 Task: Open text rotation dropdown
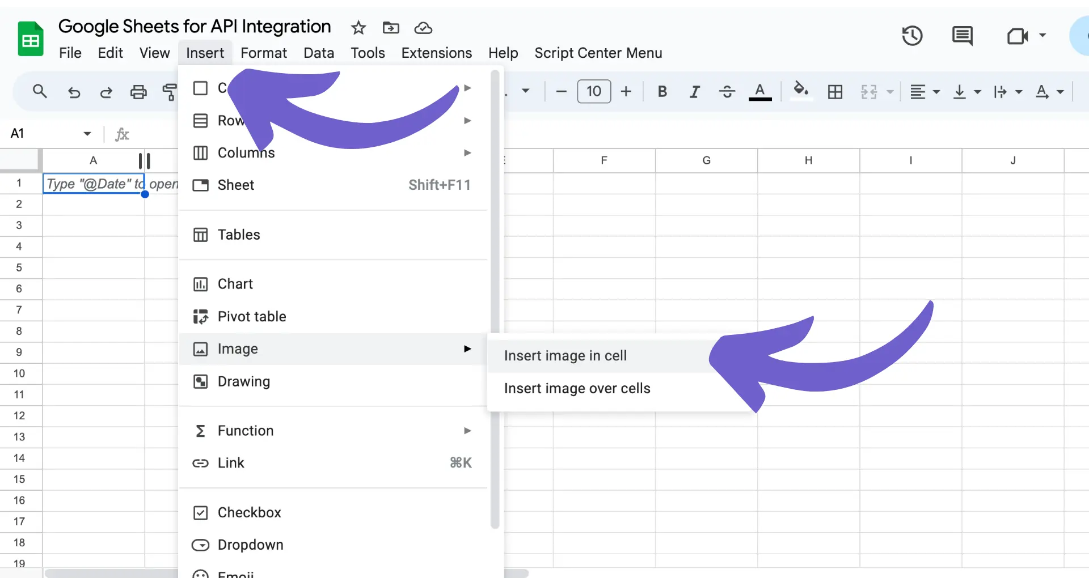[x=1049, y=92]
